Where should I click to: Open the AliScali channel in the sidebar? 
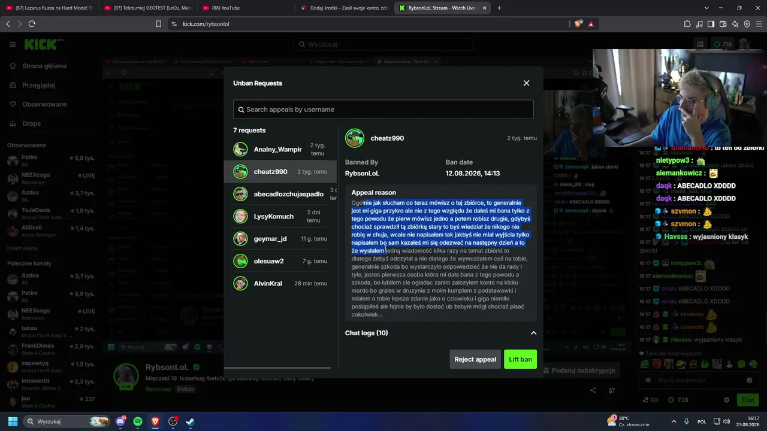click(52, 231)
